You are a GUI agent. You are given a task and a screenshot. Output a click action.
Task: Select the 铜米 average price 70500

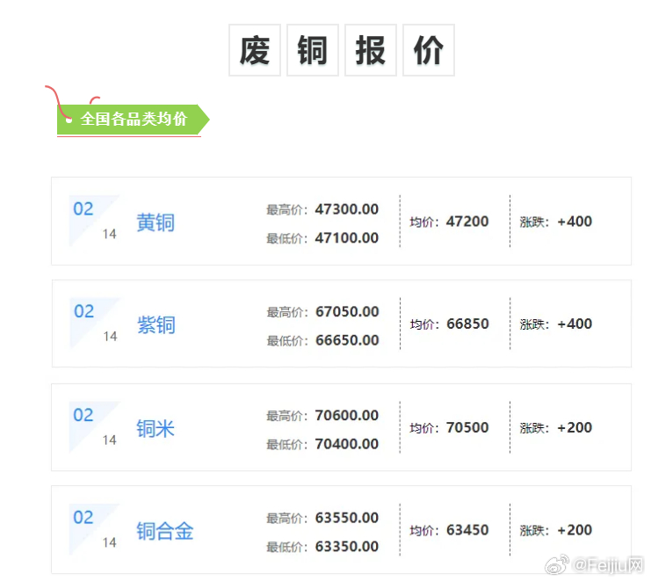(x=467, y=427)
